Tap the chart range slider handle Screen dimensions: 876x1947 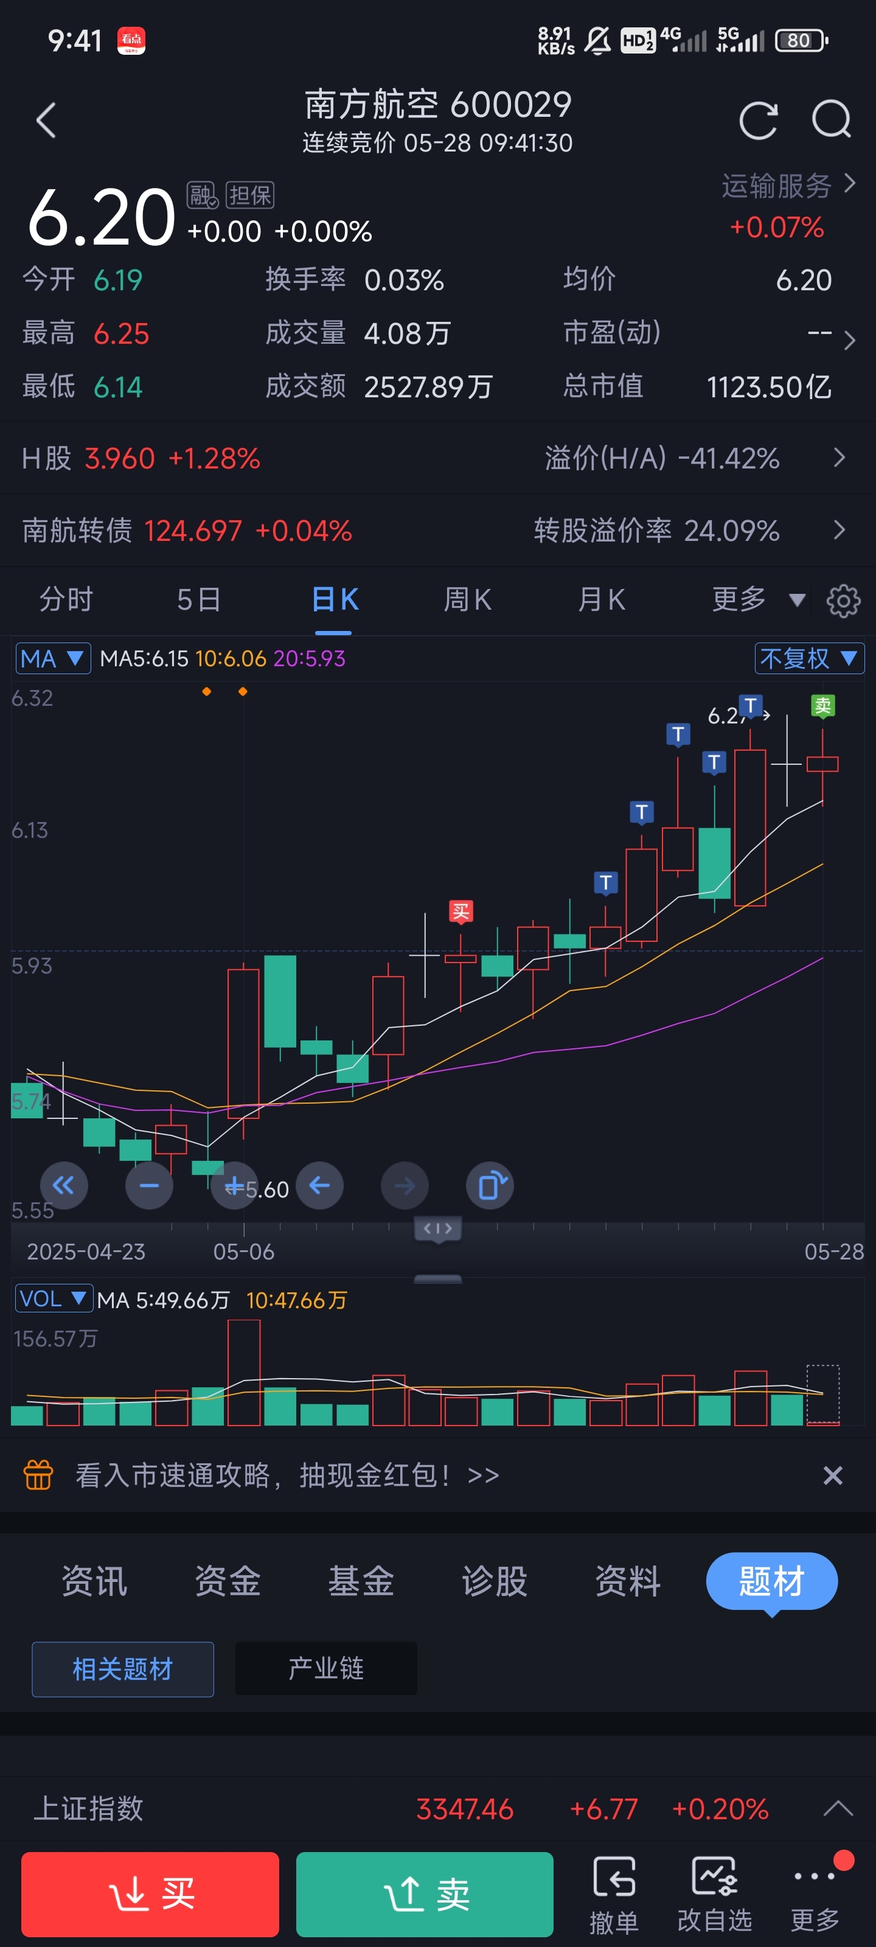tap(437, 1229)
